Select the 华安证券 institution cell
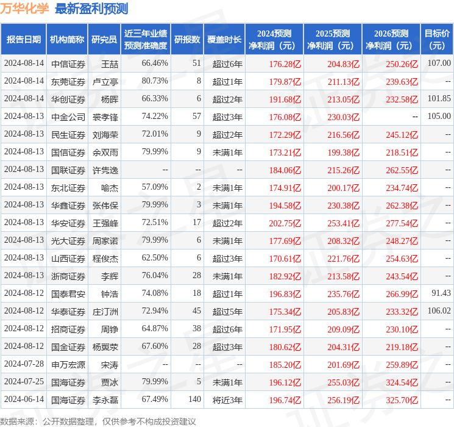Viewport: 454px width, 427px height. 68,223
